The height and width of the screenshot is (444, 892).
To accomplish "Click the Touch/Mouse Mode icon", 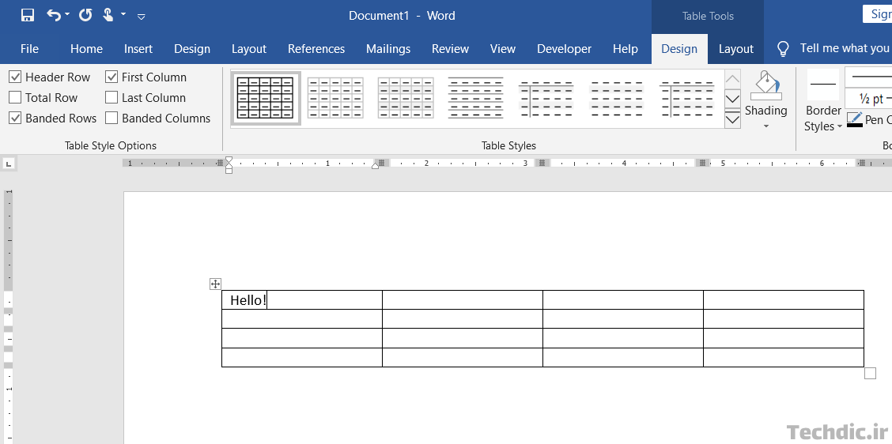I will tap(108, 15).
